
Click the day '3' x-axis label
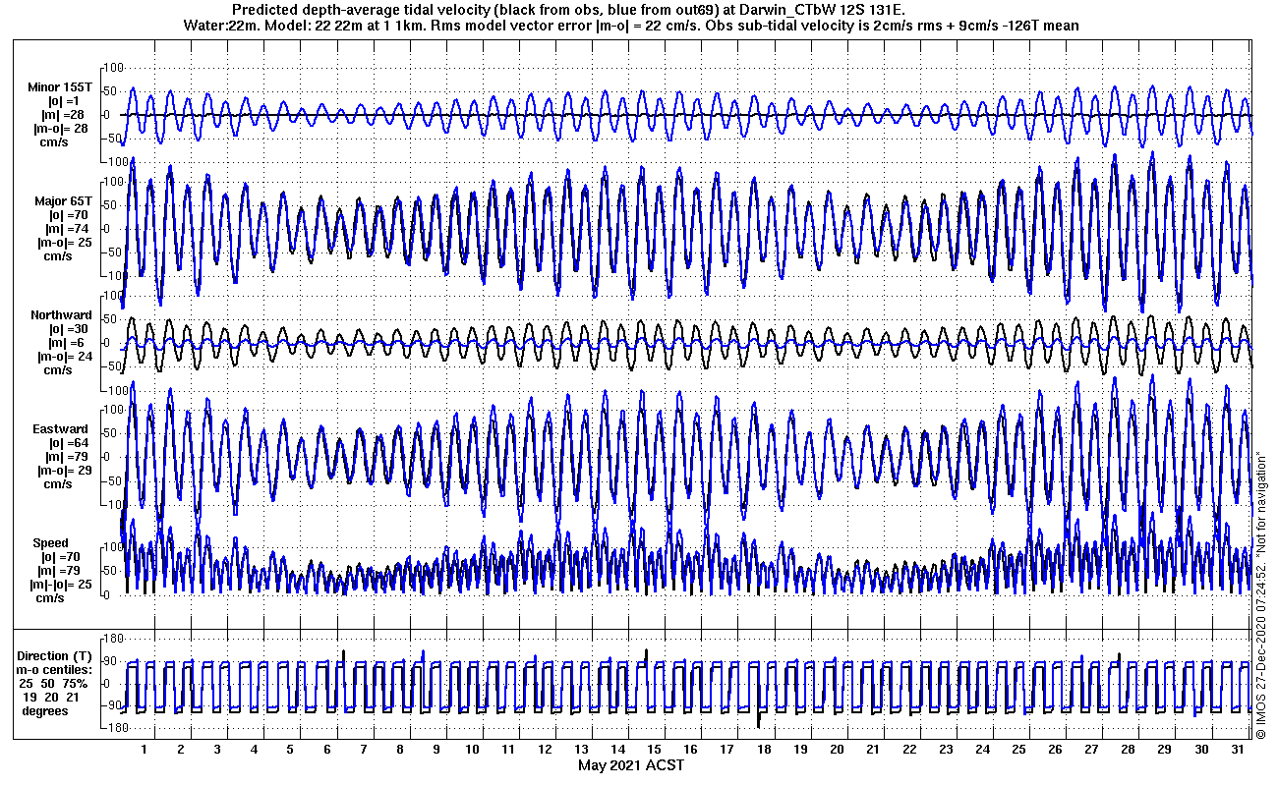click(217, 750)
